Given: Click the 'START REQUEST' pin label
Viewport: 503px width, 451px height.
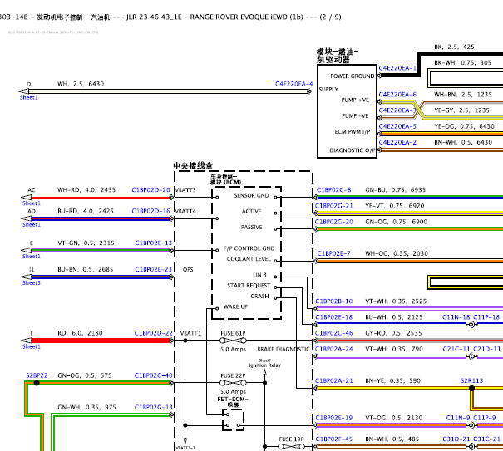Looking at the screenshot, I should (x=249, y=285).
